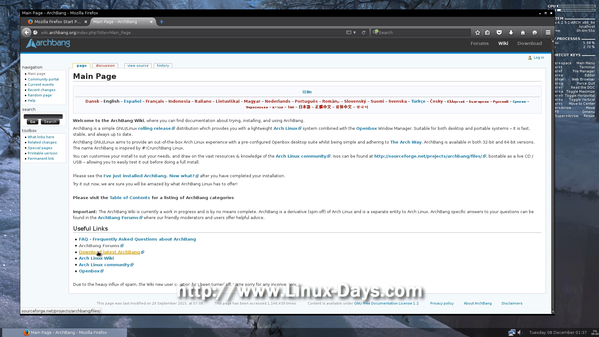Open the Table of Contents link

[x=130, y=198]
